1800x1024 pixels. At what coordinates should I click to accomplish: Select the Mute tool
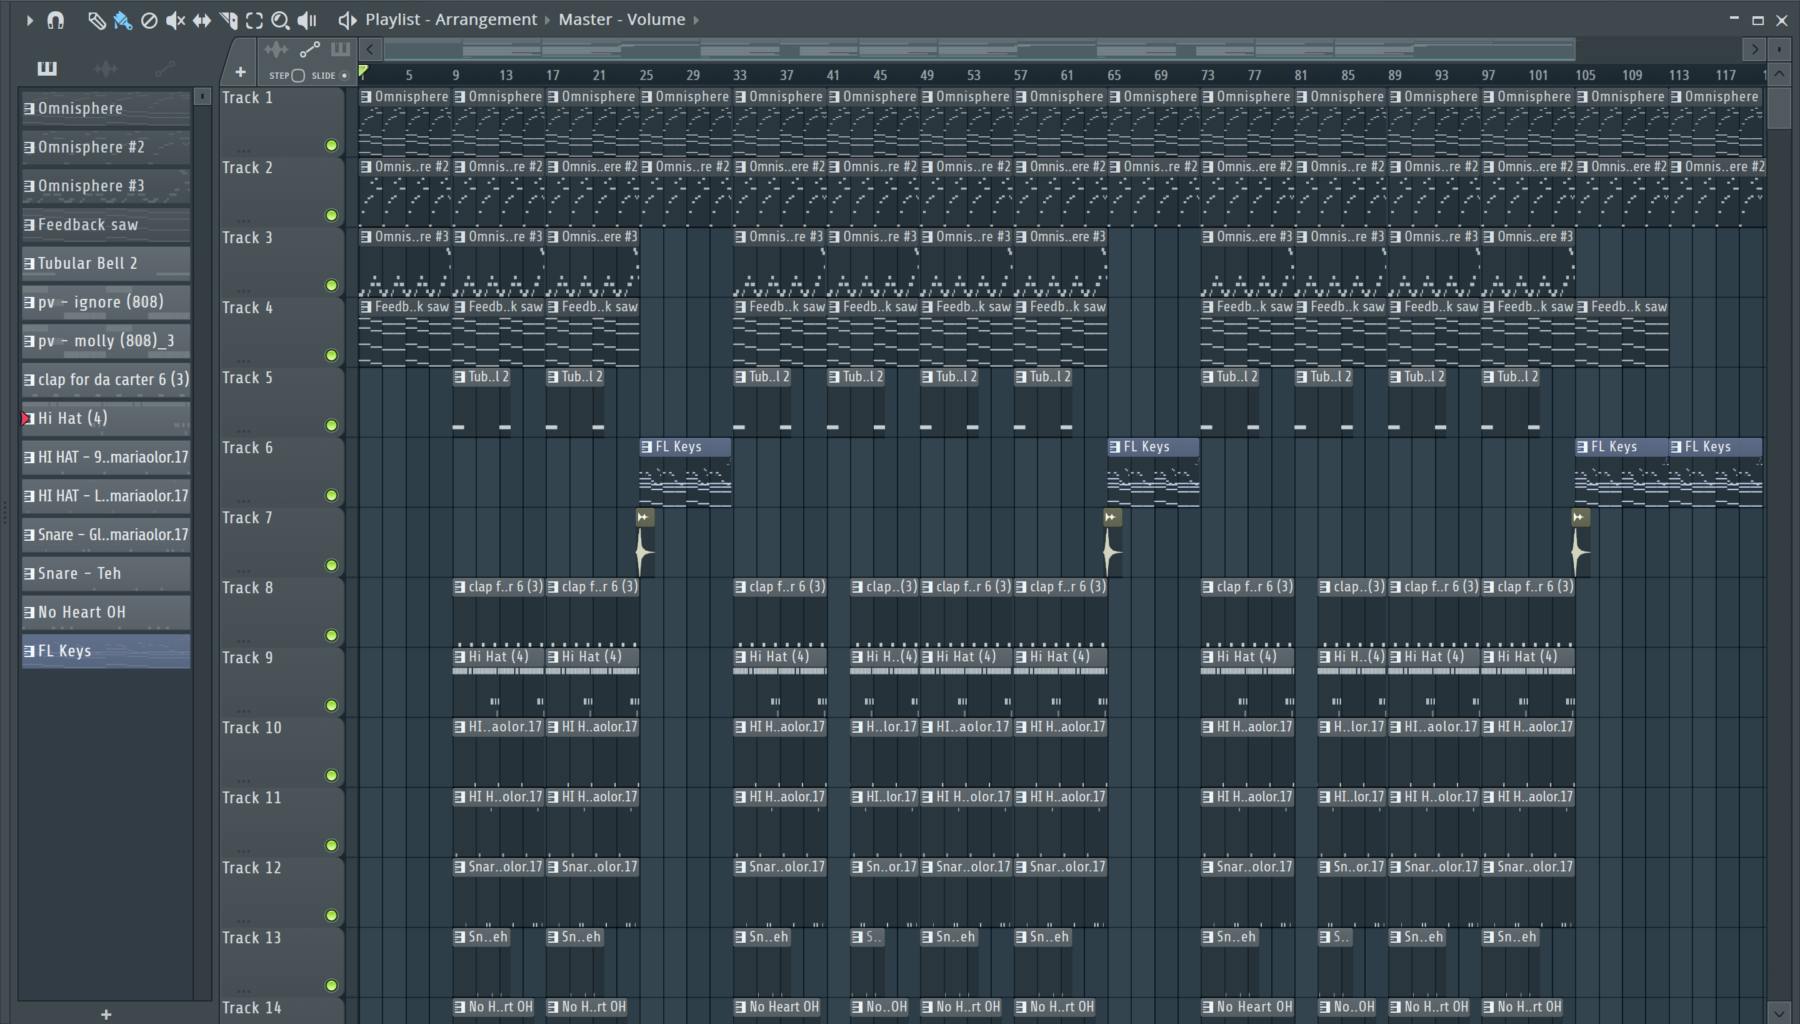tap(175, 21)
